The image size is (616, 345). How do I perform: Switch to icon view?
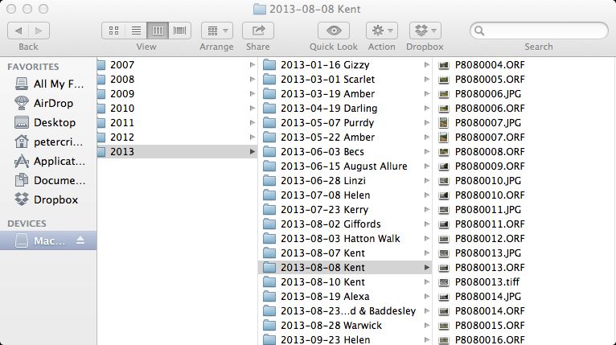tap(114, 31)
